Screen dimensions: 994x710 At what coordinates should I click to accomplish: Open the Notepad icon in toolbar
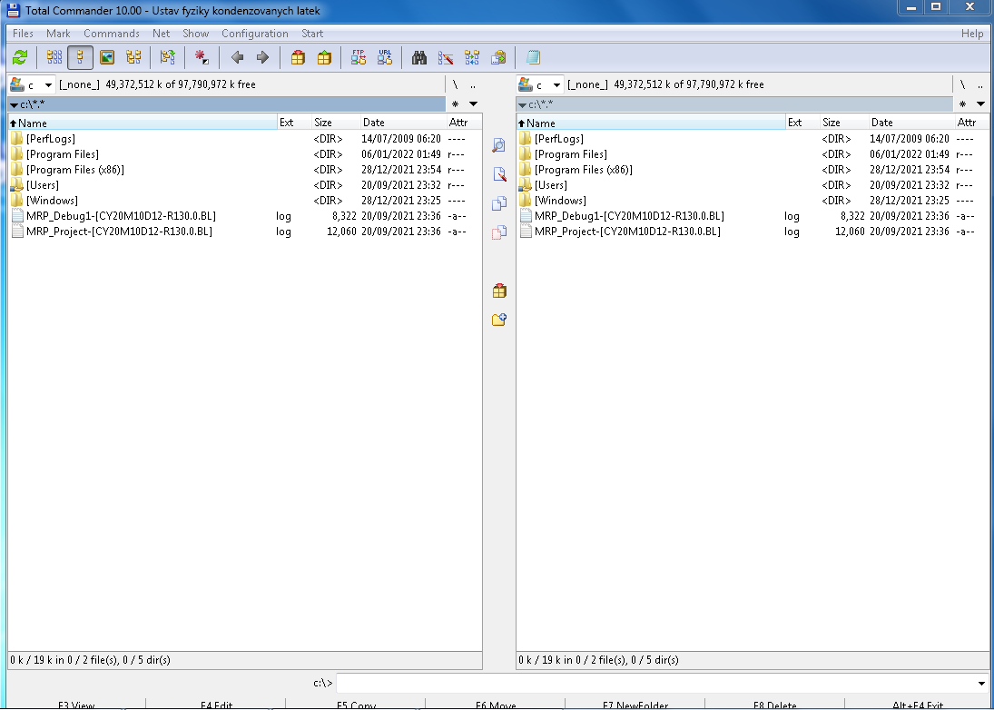click(x=533, y=58)
